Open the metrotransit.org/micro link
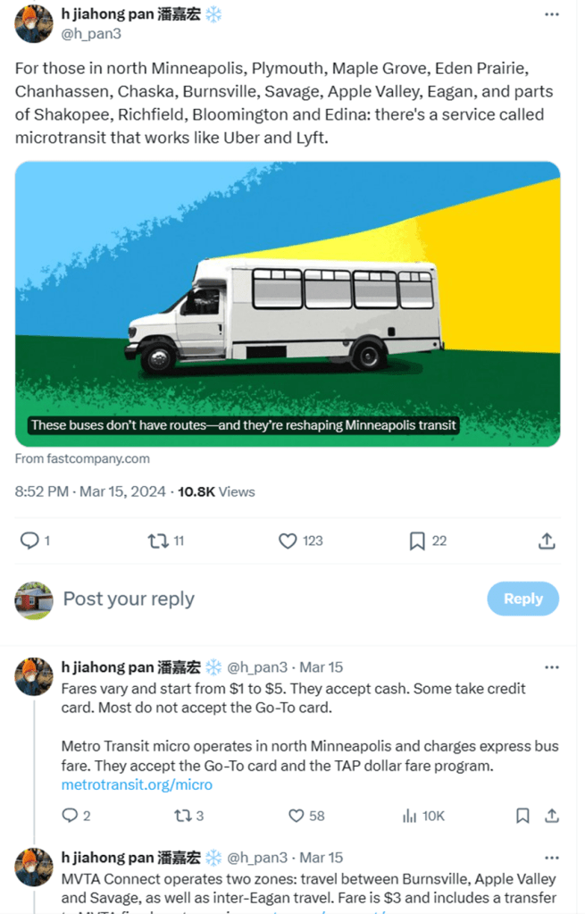Screen dimensions: 585x914 point(137,785)
